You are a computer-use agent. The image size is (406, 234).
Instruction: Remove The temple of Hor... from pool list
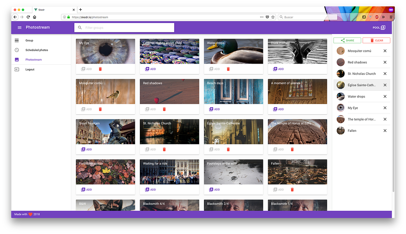(385, 119)
